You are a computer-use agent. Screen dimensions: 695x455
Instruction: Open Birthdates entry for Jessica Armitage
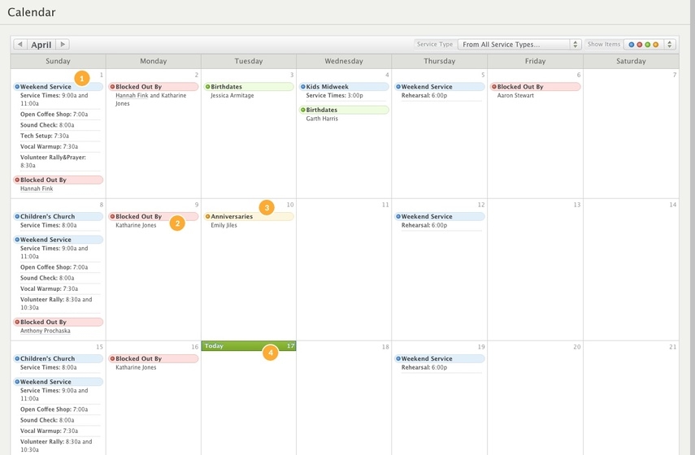click(249, 87)
